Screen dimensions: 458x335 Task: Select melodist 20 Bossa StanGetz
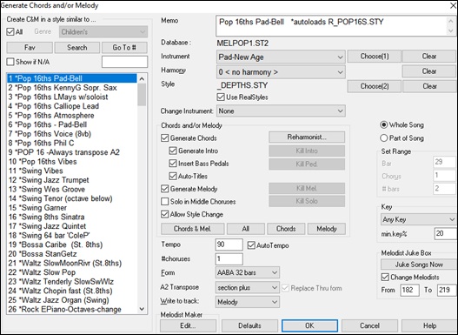[x=72, y=254]
